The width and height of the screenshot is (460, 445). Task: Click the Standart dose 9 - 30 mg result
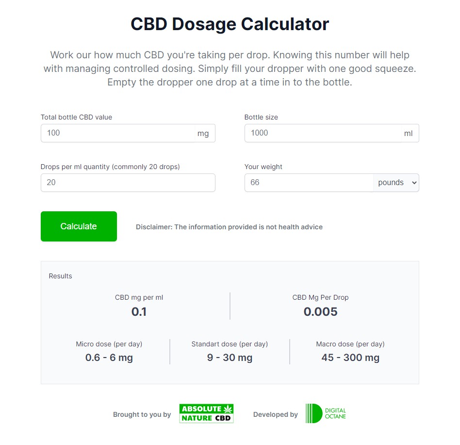pyautogui.click(x=230, y=358)
